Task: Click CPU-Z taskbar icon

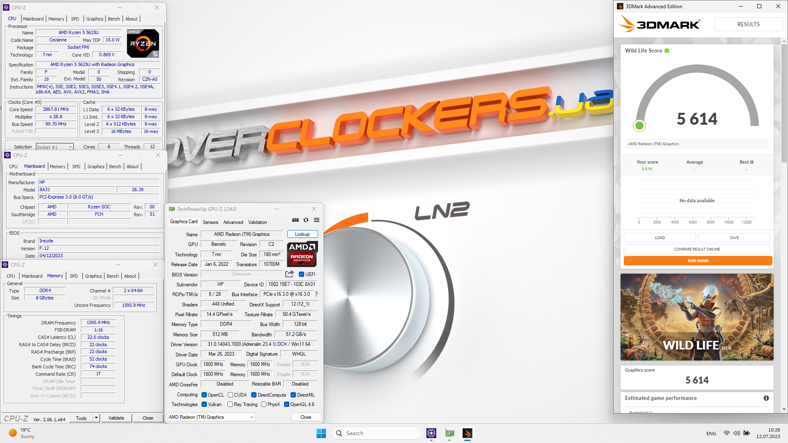Action: (x=431, y=433)
